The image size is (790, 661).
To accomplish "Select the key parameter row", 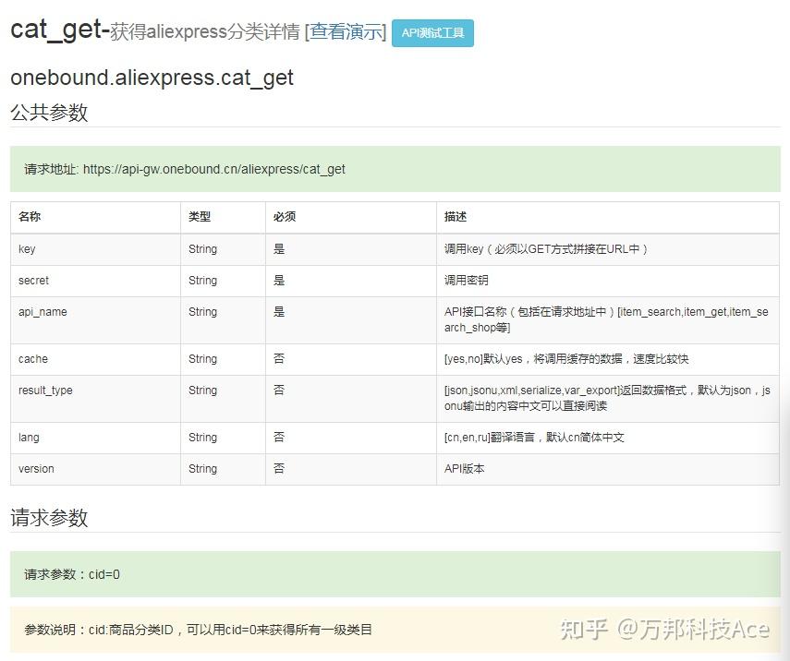I will (x=25, y=248).
